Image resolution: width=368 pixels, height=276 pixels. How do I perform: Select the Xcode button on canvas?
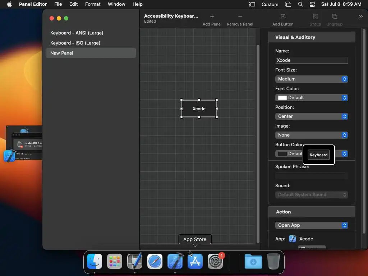point(199,109)
